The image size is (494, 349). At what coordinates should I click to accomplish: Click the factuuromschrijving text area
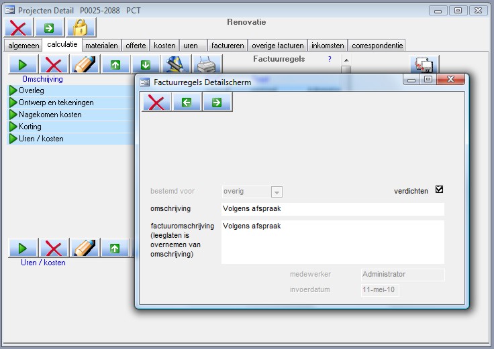pos(333,242)
